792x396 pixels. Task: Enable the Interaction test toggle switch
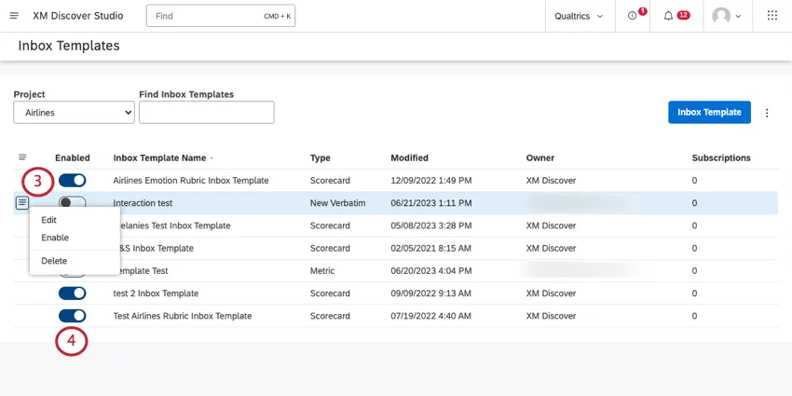pos(72,202)
